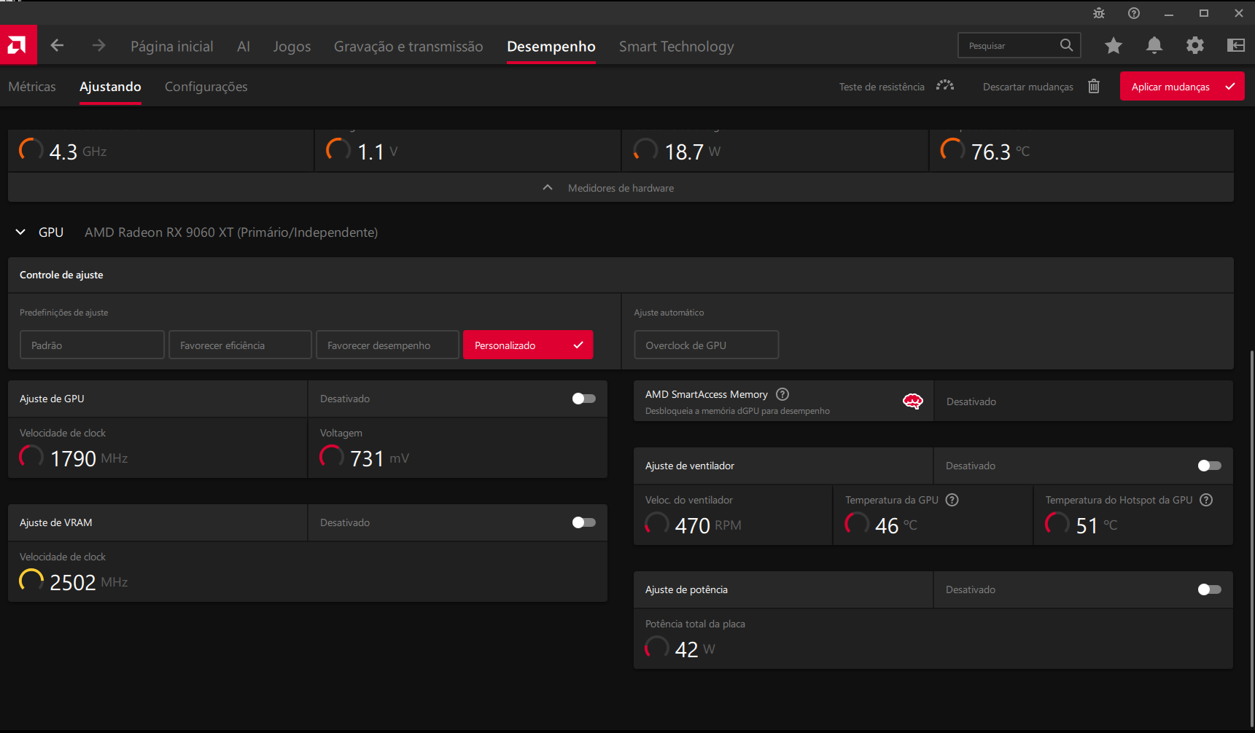Viewport: 1255px width, 733px height.
Task: Click the AMD logo home icon
Action: point(18,45)
